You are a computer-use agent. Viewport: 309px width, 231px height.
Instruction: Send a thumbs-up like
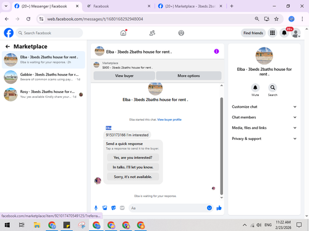(219, 208)
